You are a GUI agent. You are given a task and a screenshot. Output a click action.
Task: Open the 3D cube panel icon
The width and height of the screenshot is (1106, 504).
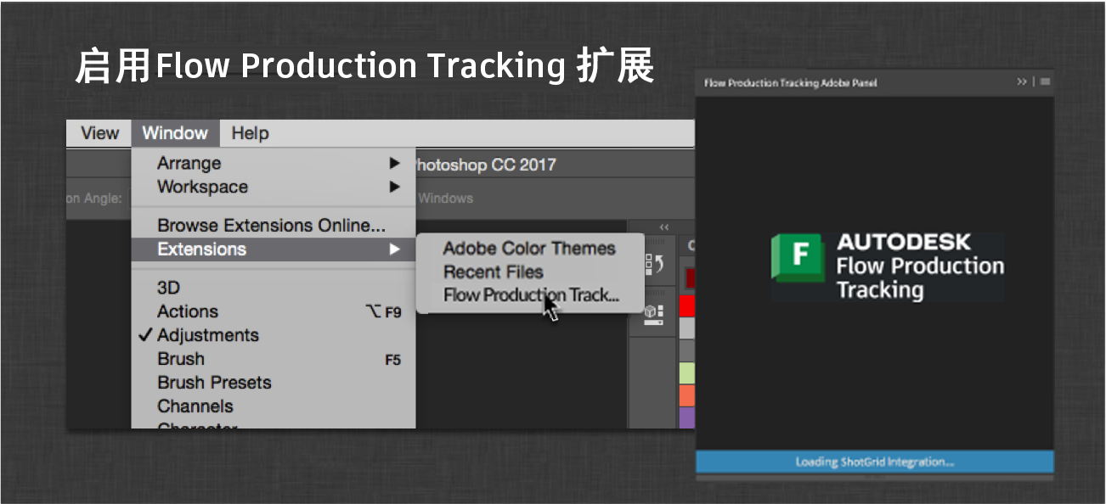pos(654,315)
